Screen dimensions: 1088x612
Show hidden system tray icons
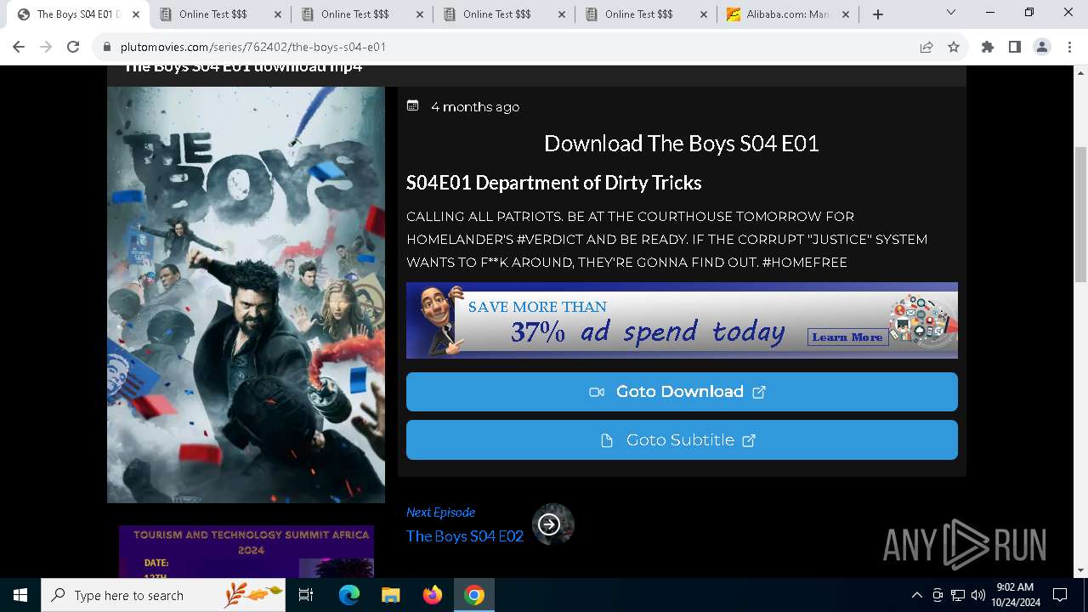point(916,595)
